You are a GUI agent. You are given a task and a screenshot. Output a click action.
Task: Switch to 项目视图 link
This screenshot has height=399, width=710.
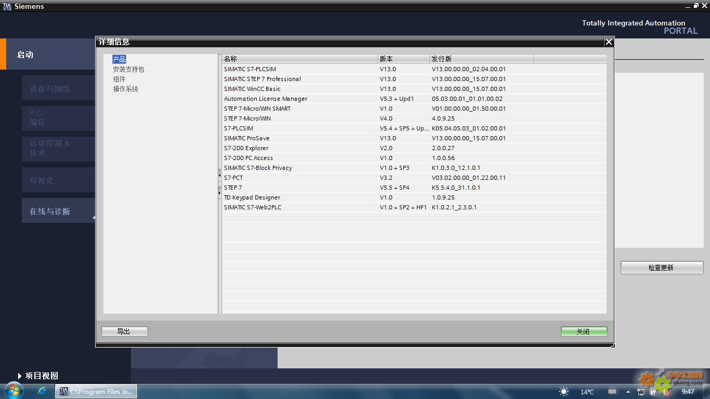click(x=42, y=376)
